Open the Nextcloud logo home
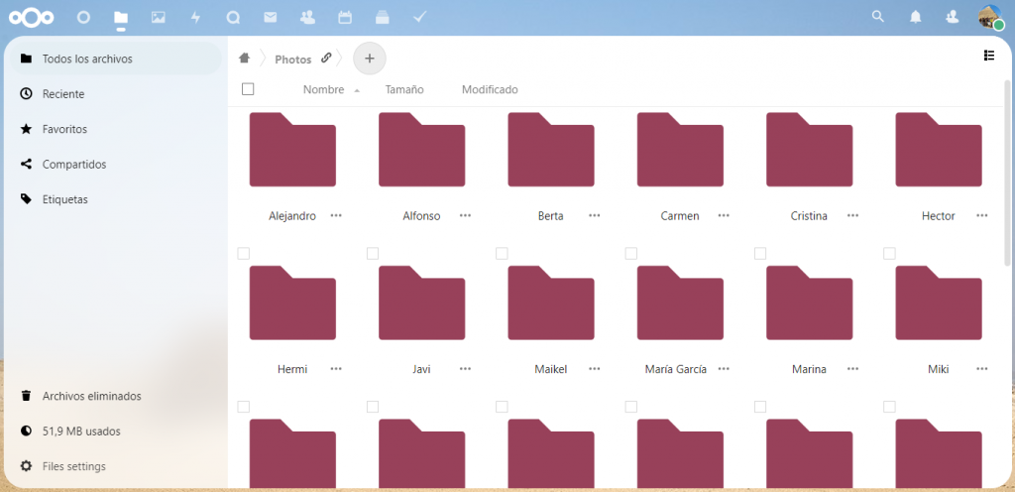This screenshot has height=492, width=1015. [31, 18]
